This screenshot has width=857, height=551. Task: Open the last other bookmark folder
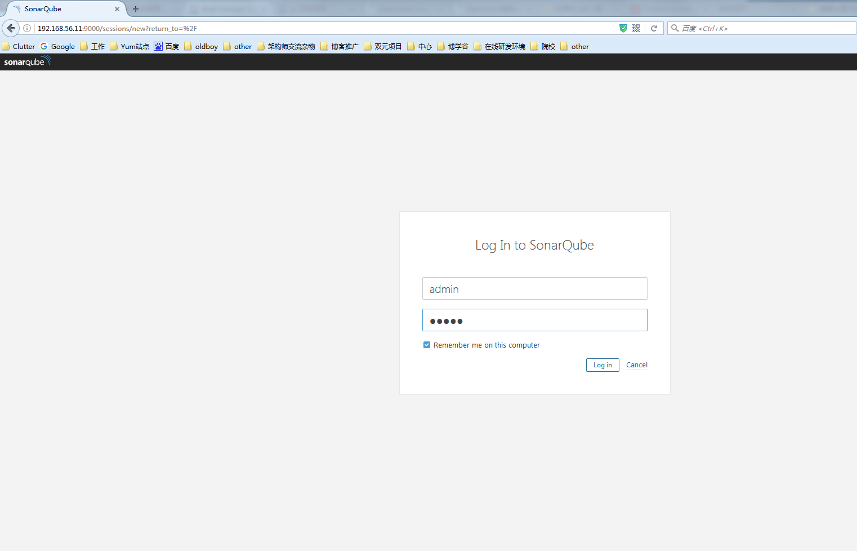pos(575,46)
